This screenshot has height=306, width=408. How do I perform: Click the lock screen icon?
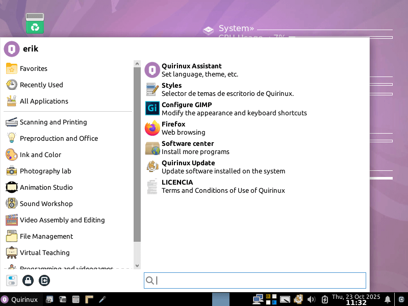click(28, 280)
